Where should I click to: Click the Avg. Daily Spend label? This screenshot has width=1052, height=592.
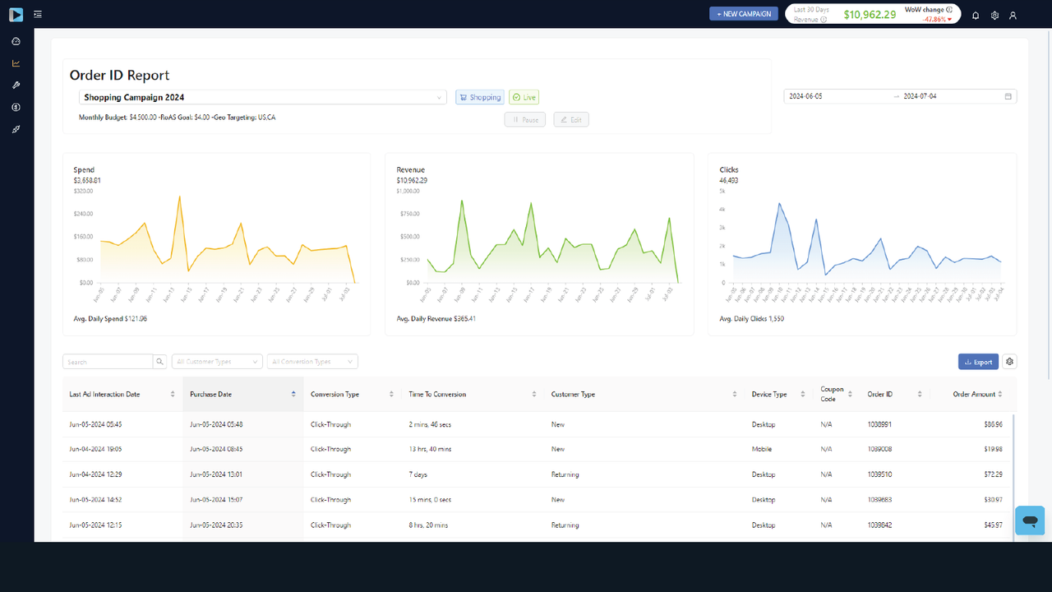coord(111,318)
